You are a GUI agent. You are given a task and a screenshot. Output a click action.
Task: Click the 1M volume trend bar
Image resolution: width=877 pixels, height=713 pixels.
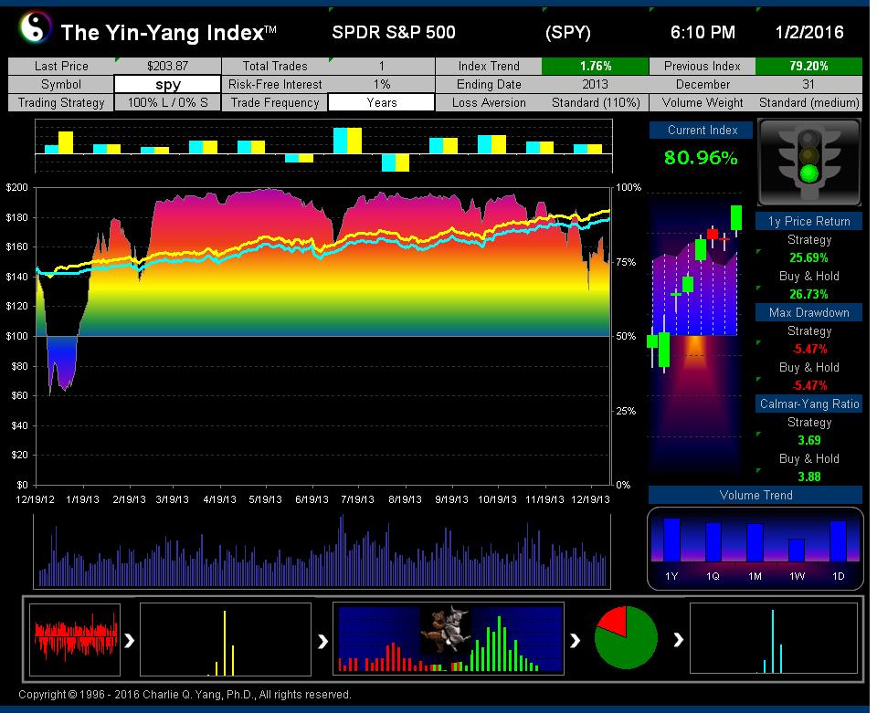[x=755, y=542]
